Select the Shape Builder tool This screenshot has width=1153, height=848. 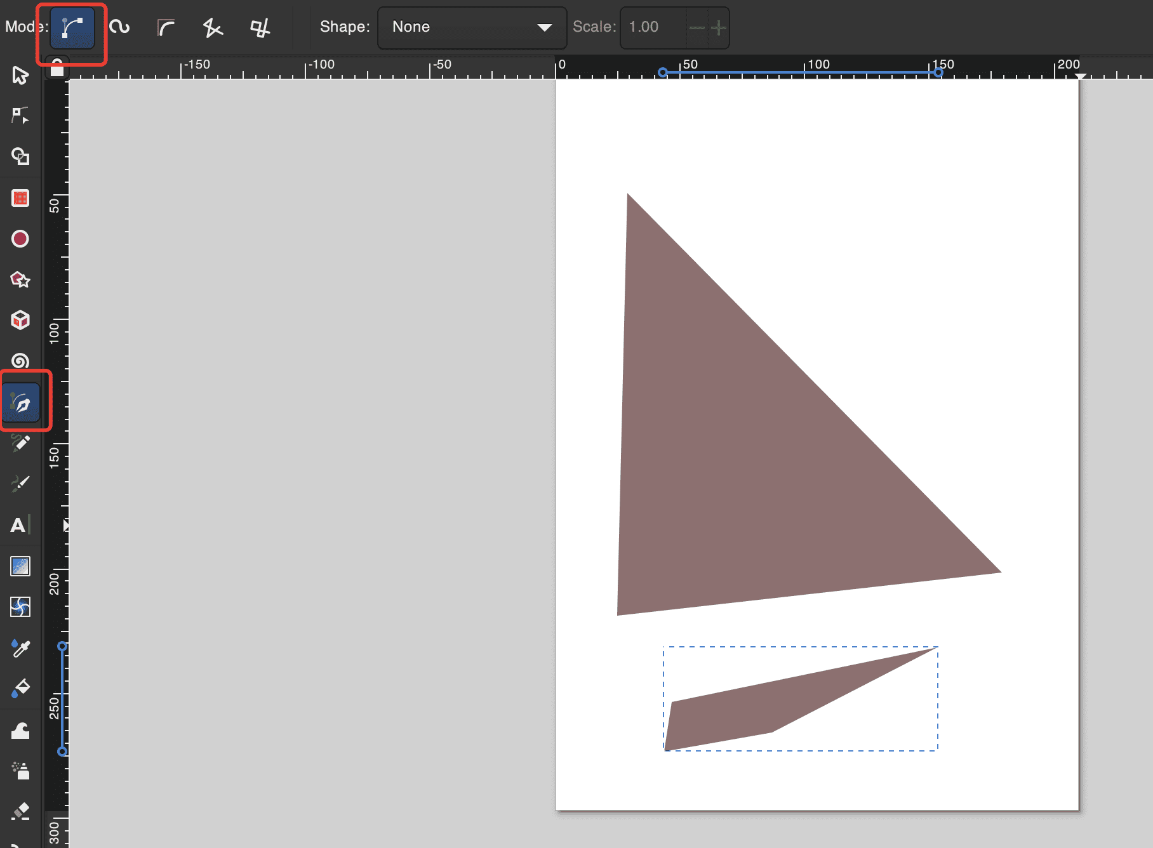click(x=20, y=156)
